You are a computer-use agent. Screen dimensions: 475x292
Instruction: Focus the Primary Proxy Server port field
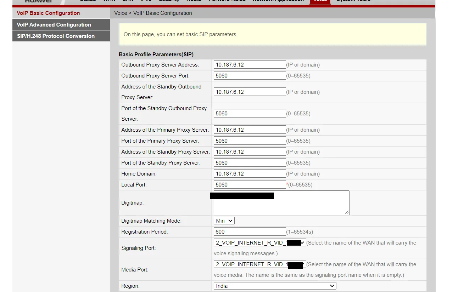(x=250, y=141)
